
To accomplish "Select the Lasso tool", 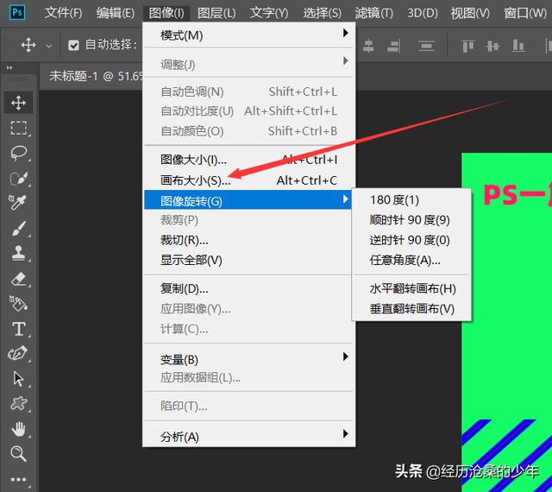I will coord(18,153).
